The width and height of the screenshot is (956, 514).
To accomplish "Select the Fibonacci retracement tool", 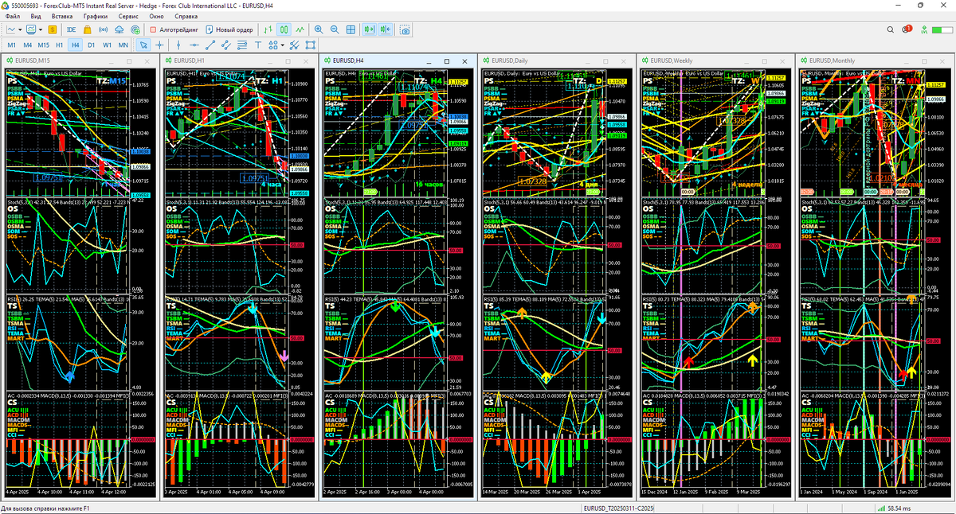I will [x=242, y=45].
